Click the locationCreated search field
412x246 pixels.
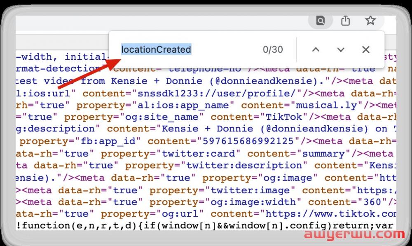tap(156, 50)
